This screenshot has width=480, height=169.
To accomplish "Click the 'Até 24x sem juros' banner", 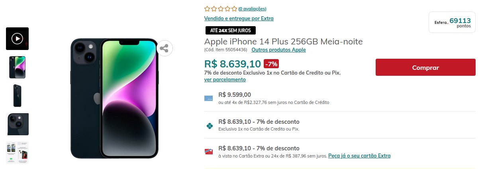I will click(231, 31).
